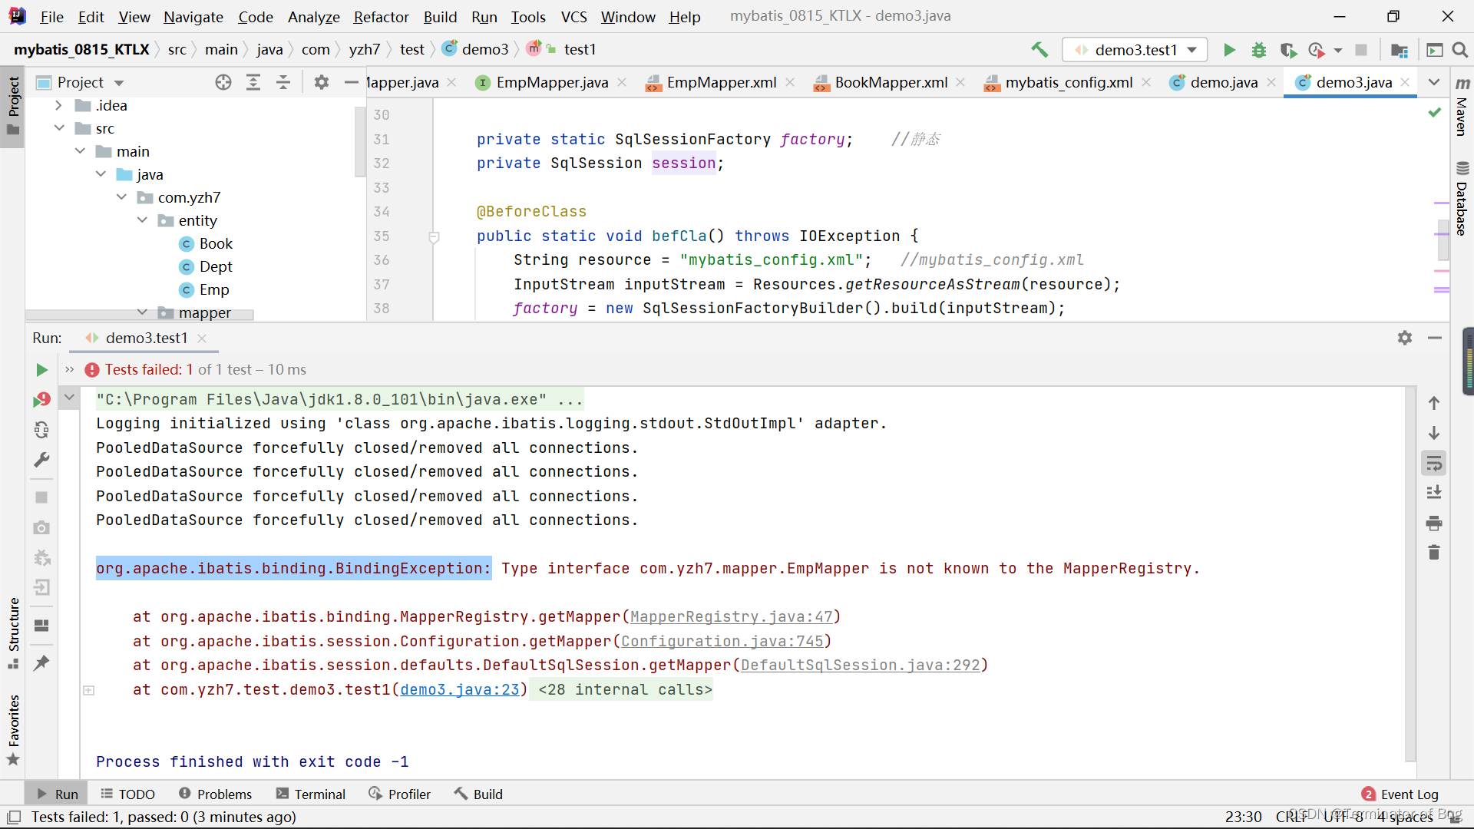This screenshot has height=829, width=1474.
Task: Click Collapse All icon in Project panel
Action: click(x=283, y=82)
